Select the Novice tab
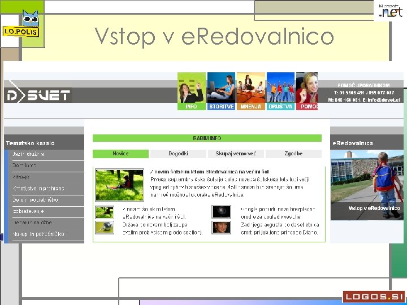The image size is (407, 305). click(x=121, y=154)
